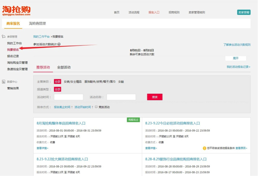258x176 pixels.
Task: Open the 8.28-8.29服饰行业品牌抢购招商报名入口 activity
Action: (176, 159)
